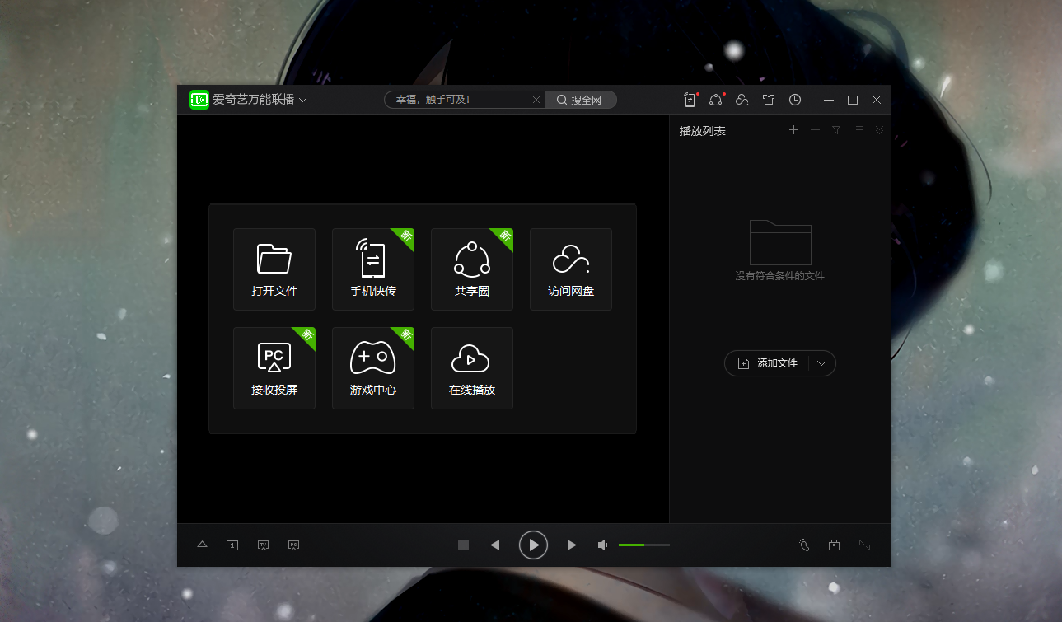Click the skin (T-shirt) icon in title bar

tap(769, 100)
